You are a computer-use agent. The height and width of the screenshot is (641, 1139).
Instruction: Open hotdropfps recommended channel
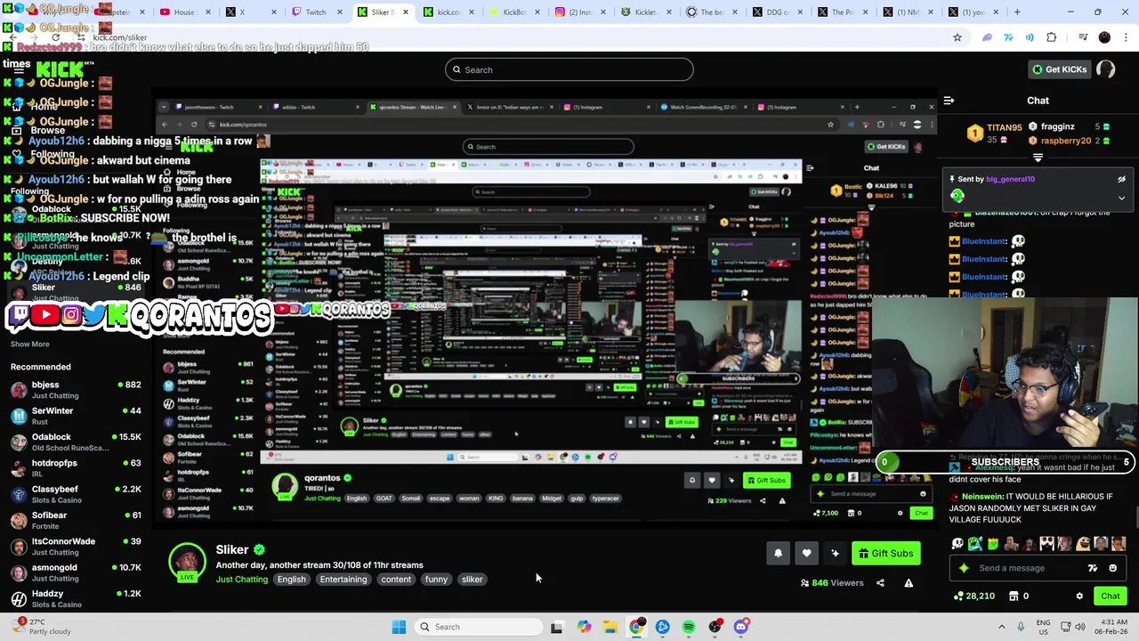[x=76, y=468]
